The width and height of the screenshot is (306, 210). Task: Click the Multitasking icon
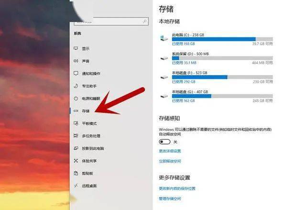click(x=76, y=136)
